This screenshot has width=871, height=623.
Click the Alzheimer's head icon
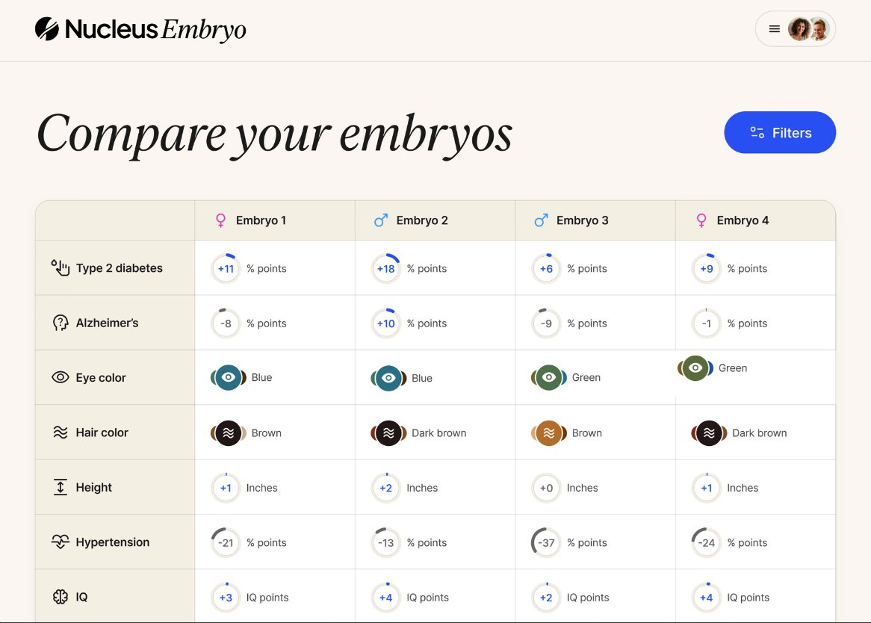point(60,323)
